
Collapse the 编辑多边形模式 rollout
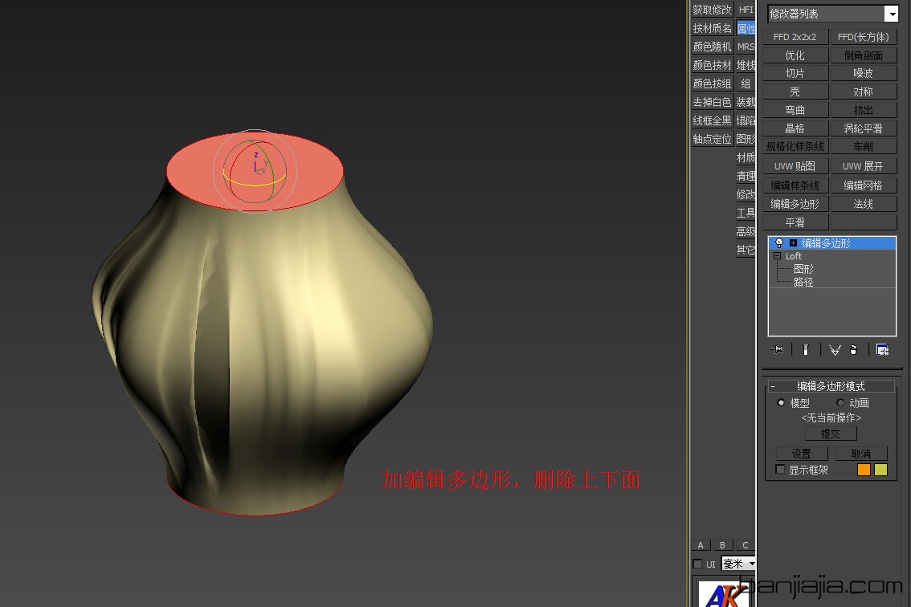pyautogui.click(x=831, y=386)
